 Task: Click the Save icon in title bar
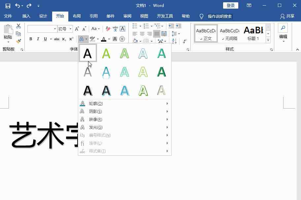(x=8, y=6)
